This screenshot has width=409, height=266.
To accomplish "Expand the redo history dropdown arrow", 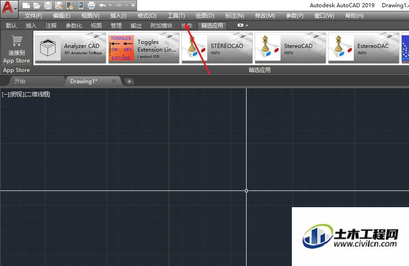I will [x=126, y=5].
